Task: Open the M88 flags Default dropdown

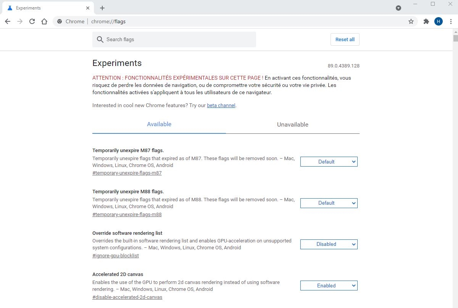Action: click(329, 203)
